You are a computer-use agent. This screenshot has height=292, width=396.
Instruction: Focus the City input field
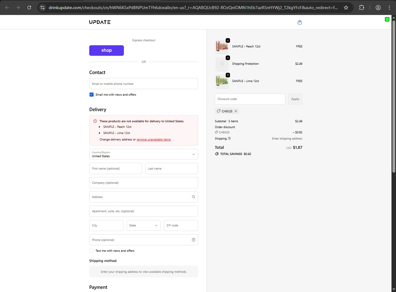click(106, 226)
